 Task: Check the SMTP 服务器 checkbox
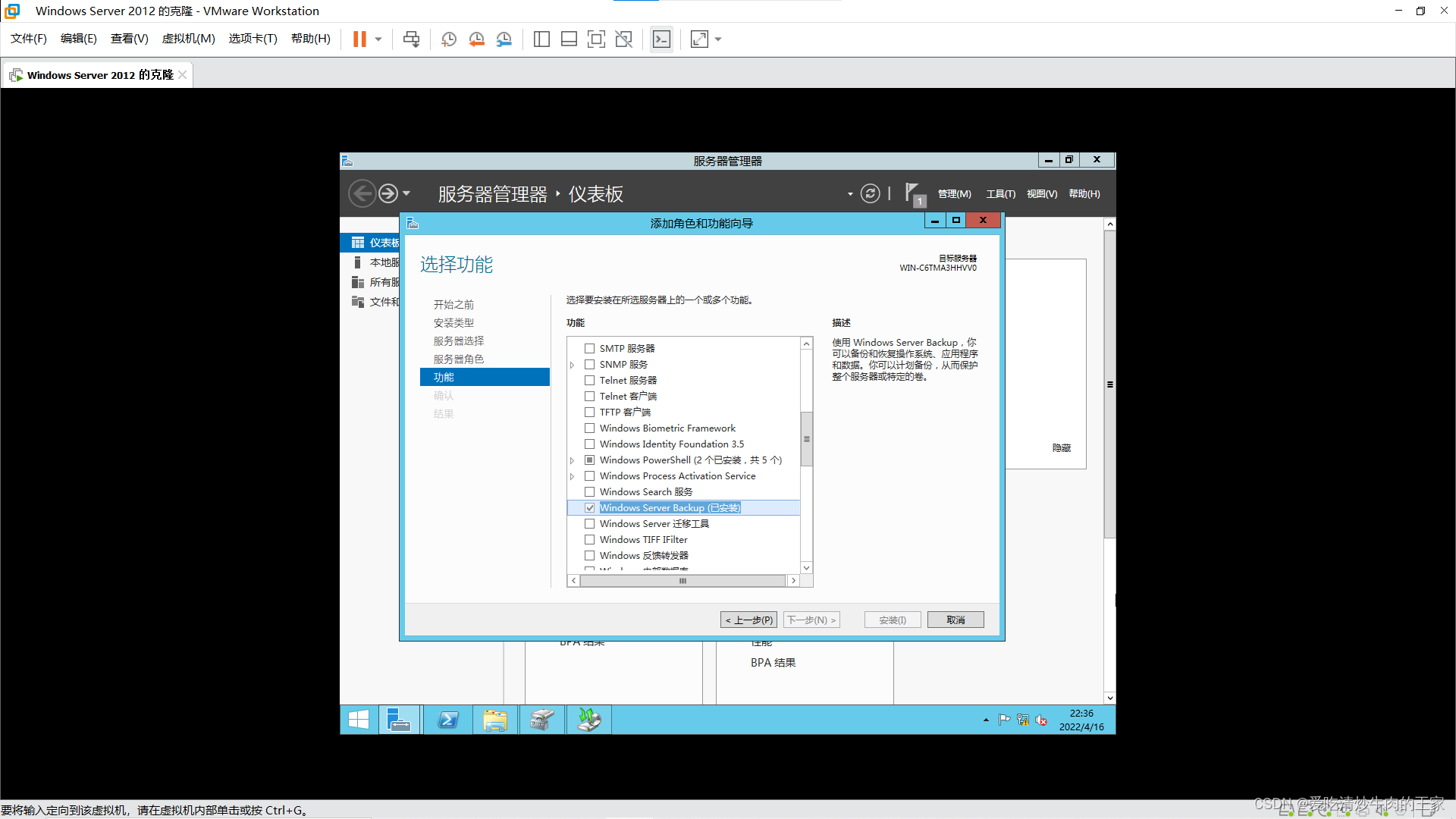pyautogui.click(x=589, y=349)
